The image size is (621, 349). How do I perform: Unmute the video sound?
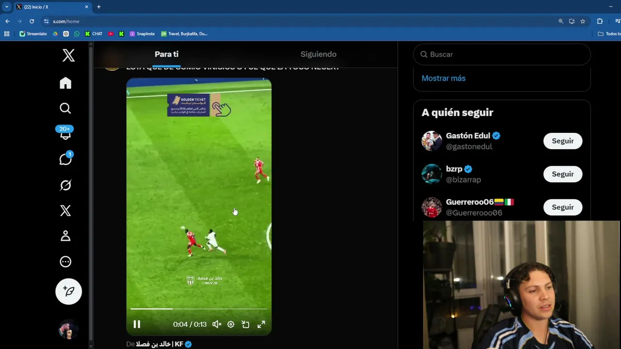click(217, 324)
